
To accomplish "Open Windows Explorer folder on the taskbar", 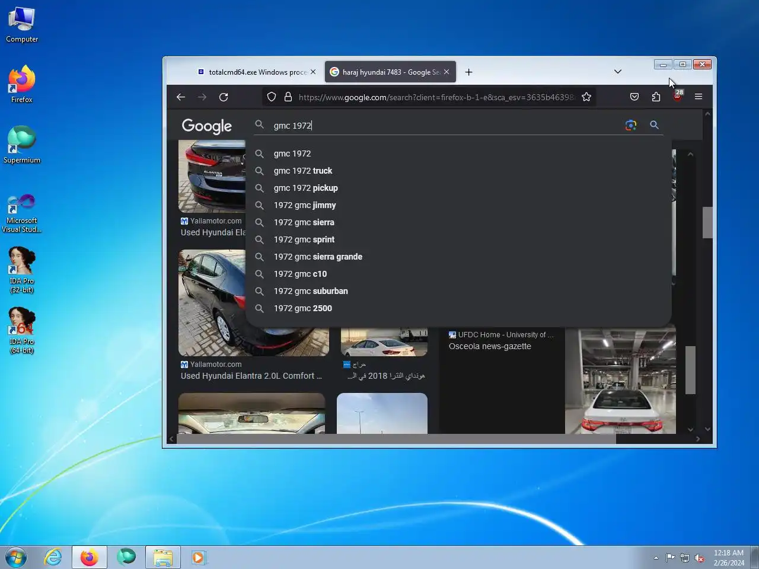I will [x=163, y=557].
